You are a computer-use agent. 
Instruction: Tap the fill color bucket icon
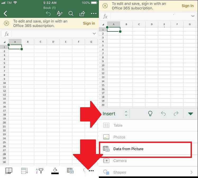[55, 171]
